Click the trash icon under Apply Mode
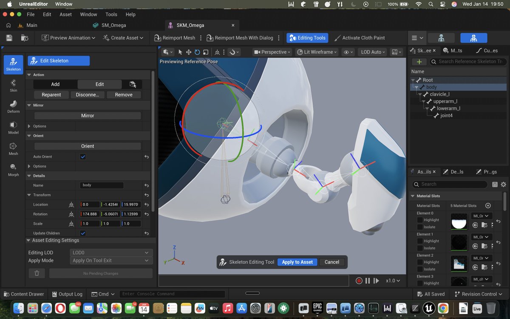This screenshot has width=510, height=319. point(37,273)
